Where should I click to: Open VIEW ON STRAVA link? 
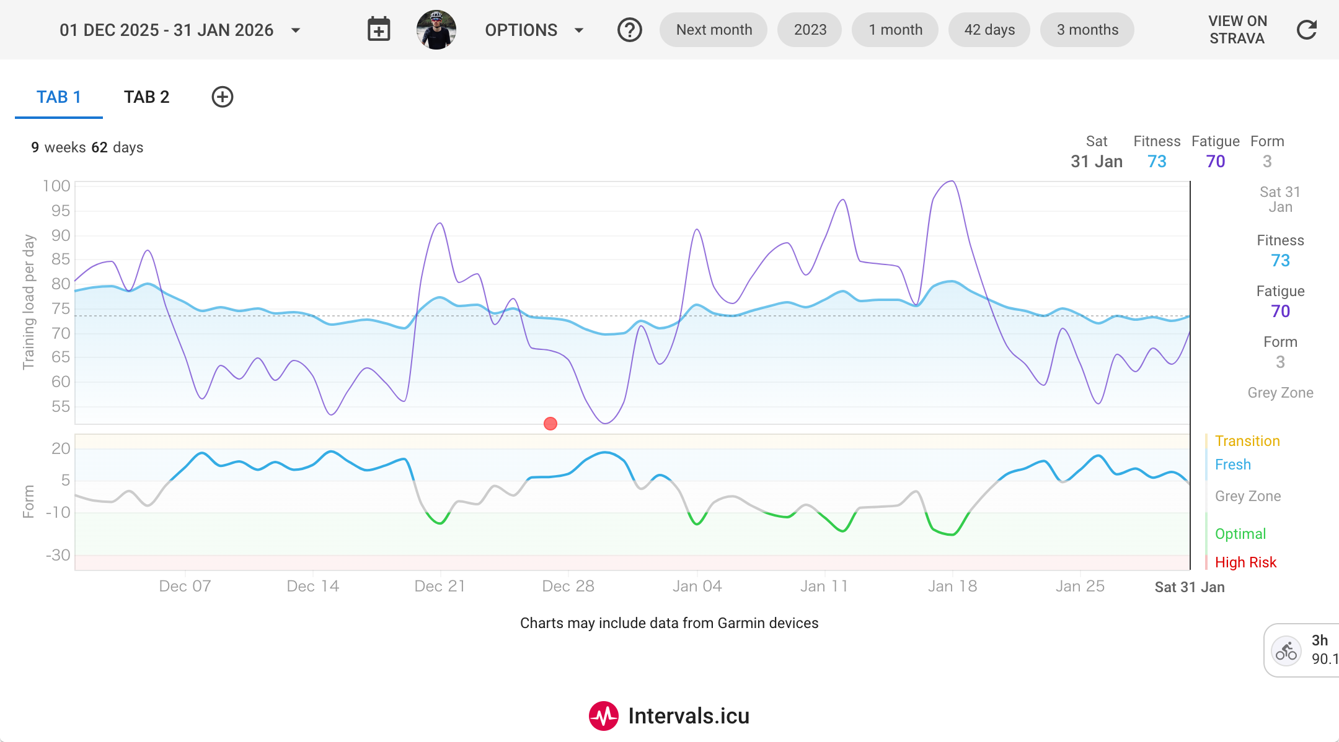(x=1237, y=30)
